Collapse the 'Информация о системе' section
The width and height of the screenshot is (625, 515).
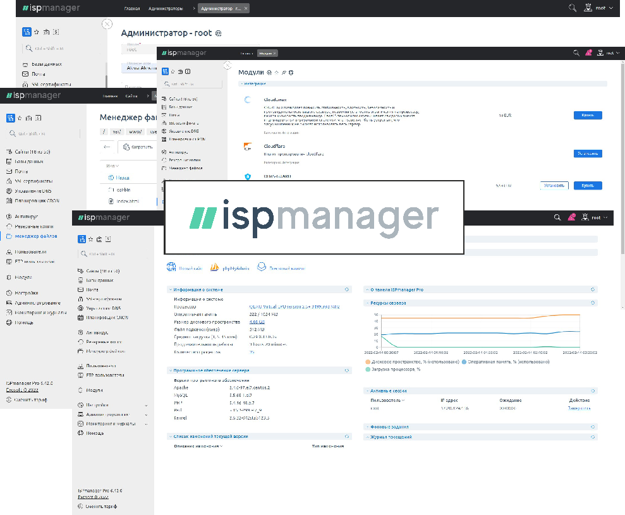(x=171, y=290)
